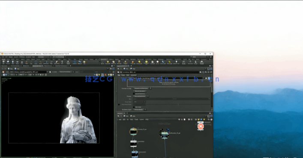Select the node with the red error badge

pyautogui.click(x=201, y=126)
